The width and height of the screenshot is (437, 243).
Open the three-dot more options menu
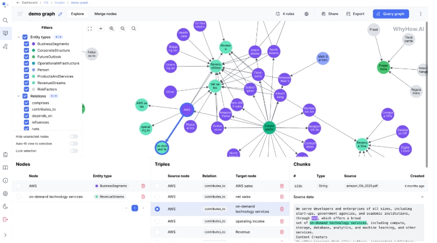click(420, 14)
